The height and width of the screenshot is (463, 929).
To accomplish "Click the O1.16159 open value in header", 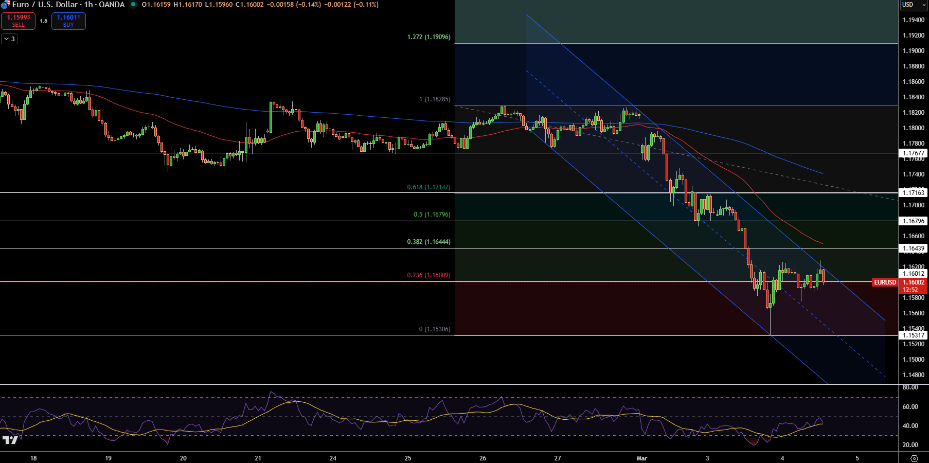I will 156,5.
